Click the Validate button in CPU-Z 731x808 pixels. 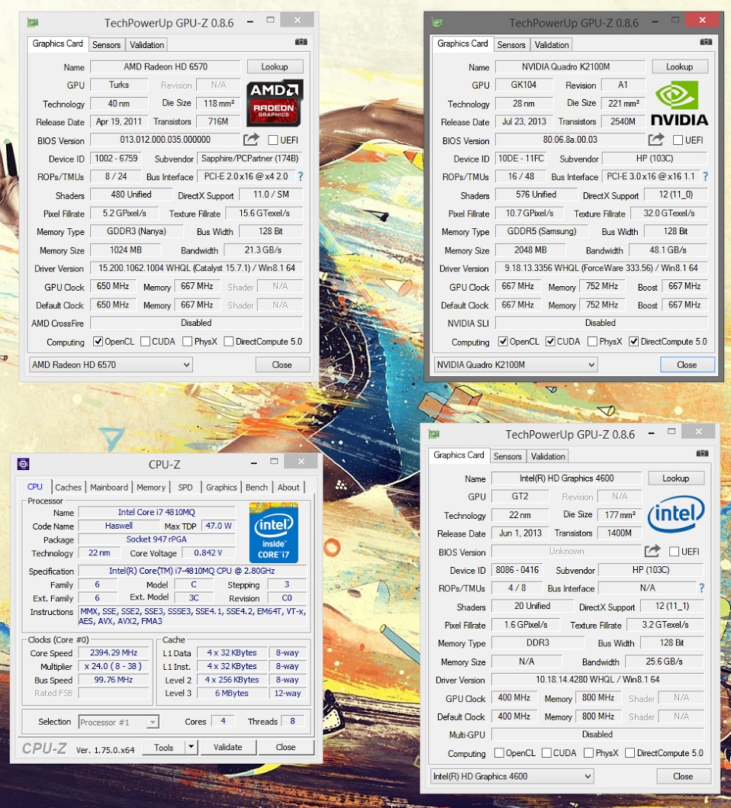pyautogui.click(x=228, y=747)
